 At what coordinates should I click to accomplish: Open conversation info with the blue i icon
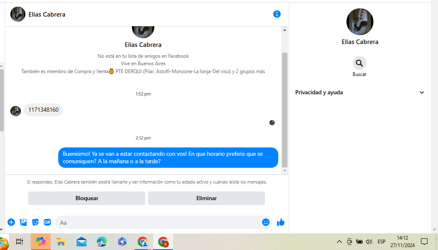[277, 14]
